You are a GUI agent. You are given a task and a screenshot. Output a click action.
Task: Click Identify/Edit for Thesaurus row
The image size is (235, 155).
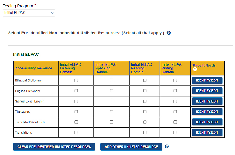tap(207, 111)
